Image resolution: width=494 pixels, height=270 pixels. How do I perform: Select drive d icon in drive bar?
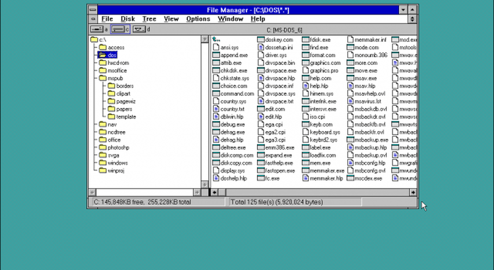point(139,30)
